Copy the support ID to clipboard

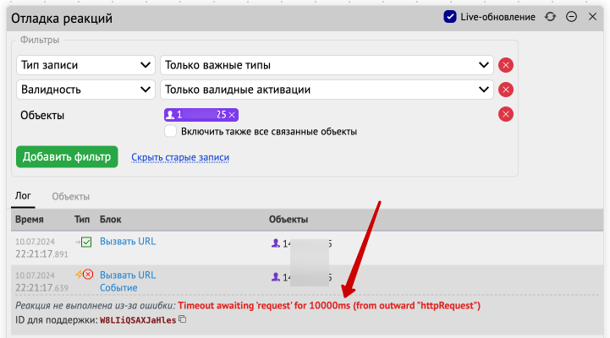tap(182, 319)
